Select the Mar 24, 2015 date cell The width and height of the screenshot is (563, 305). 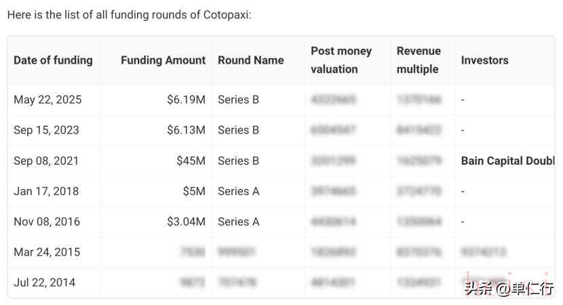point(47,252)
